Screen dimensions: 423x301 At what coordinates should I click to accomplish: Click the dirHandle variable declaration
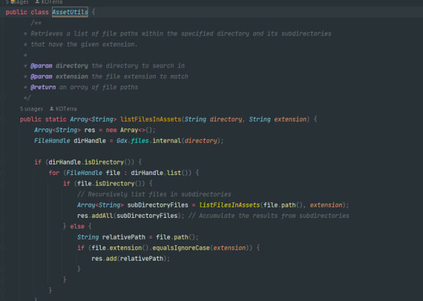90,141
